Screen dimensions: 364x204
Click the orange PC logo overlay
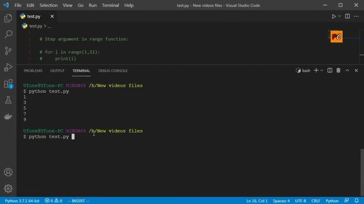click(336, 36)
